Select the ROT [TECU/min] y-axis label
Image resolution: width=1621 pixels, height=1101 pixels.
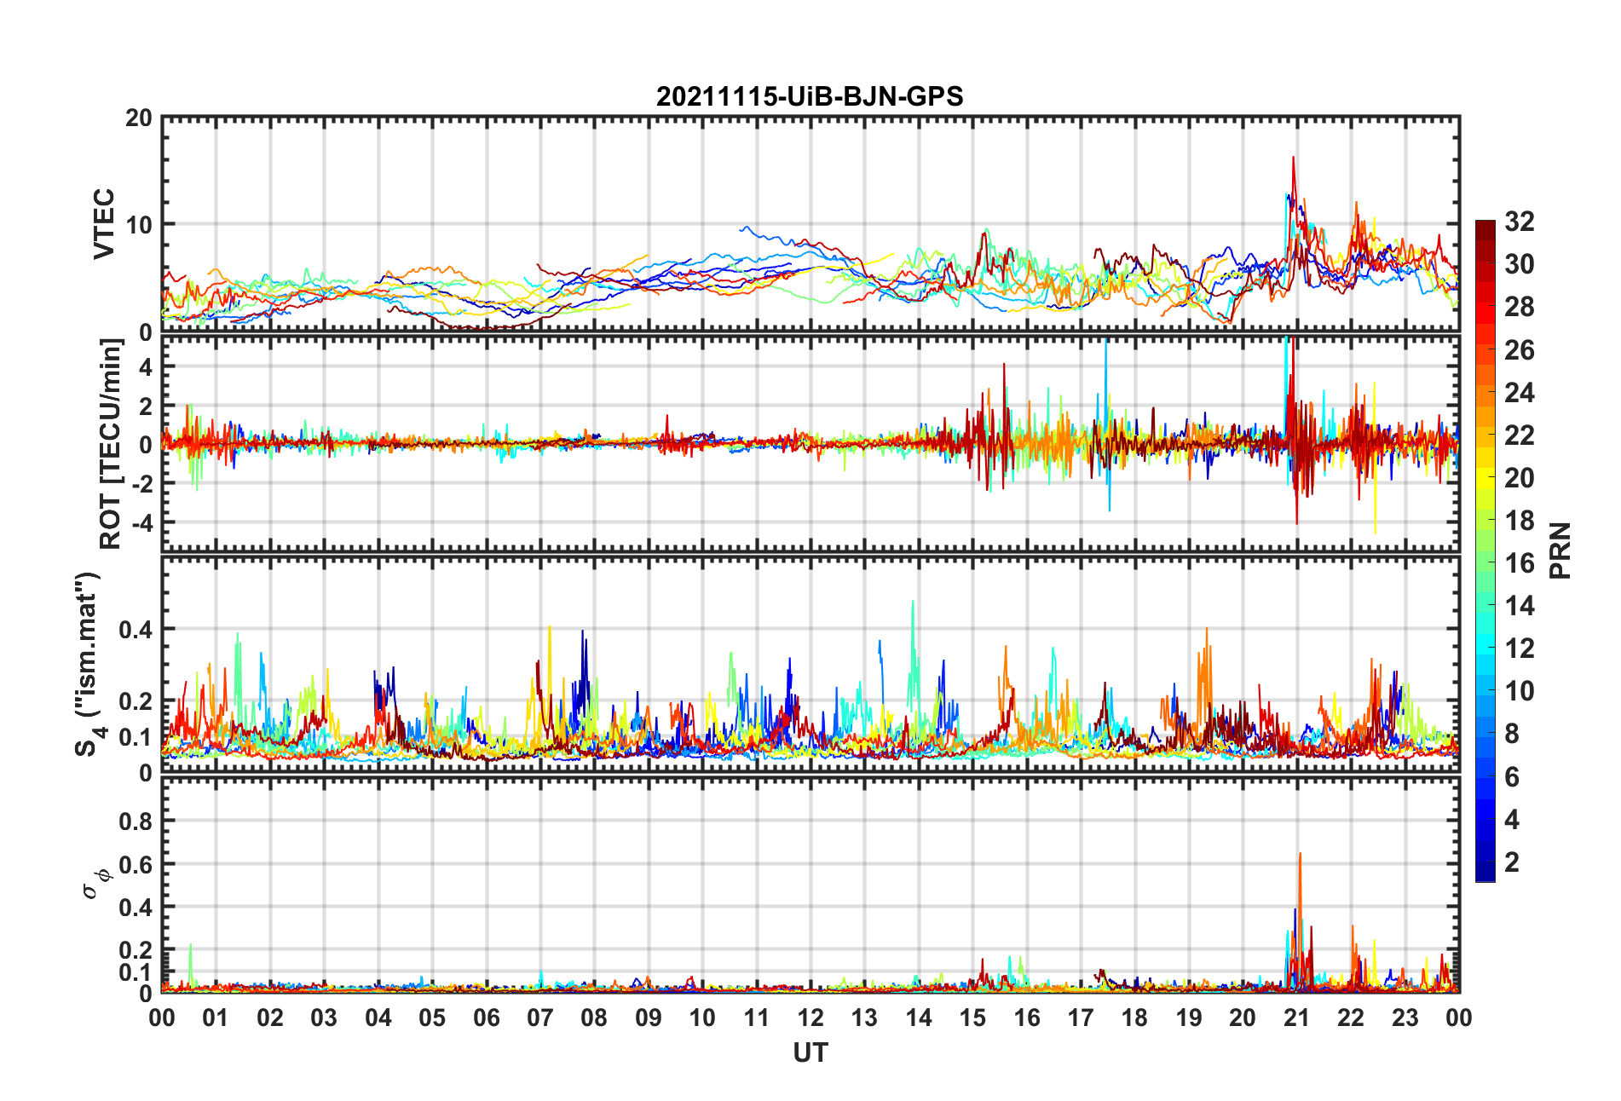click(111, 444)
